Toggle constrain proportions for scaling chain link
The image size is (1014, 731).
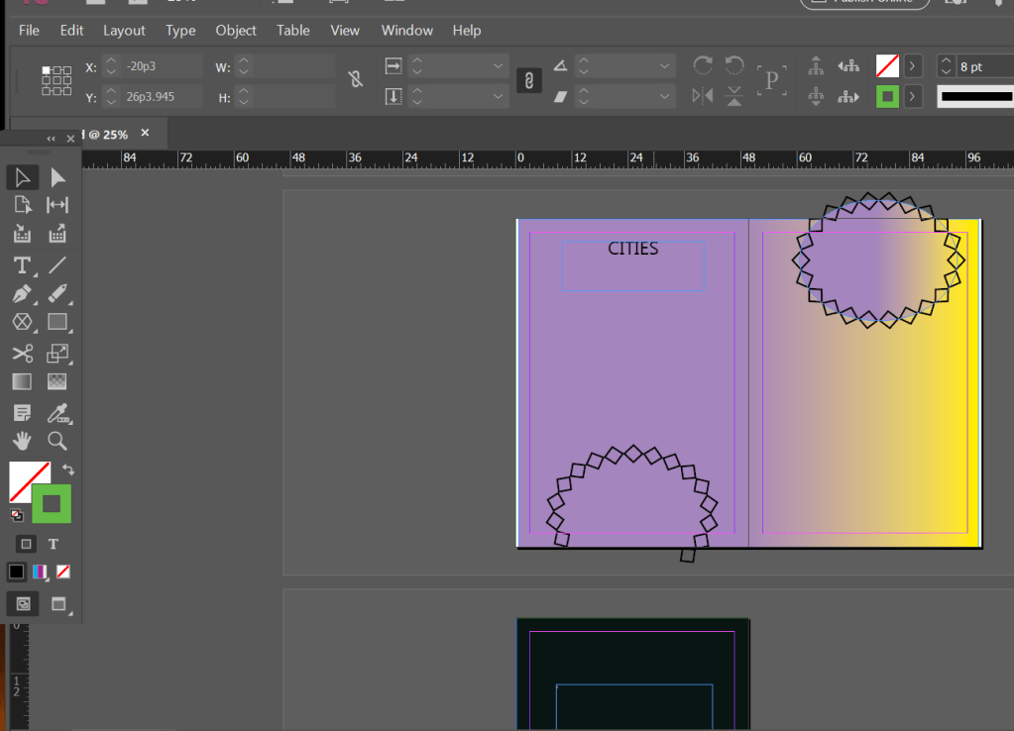pos(528,80)
